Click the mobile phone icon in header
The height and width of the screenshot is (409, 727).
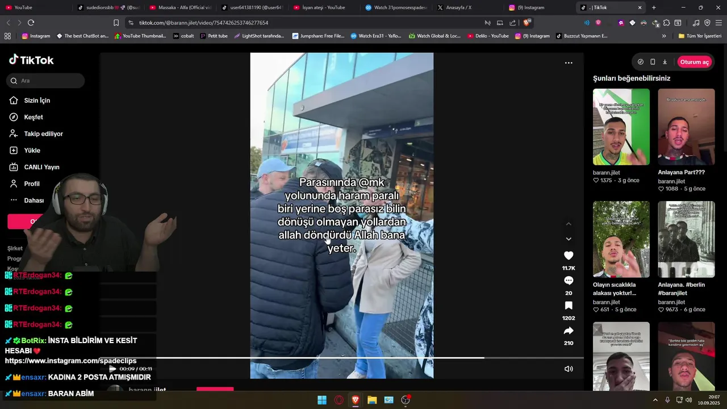click(653, 62)
